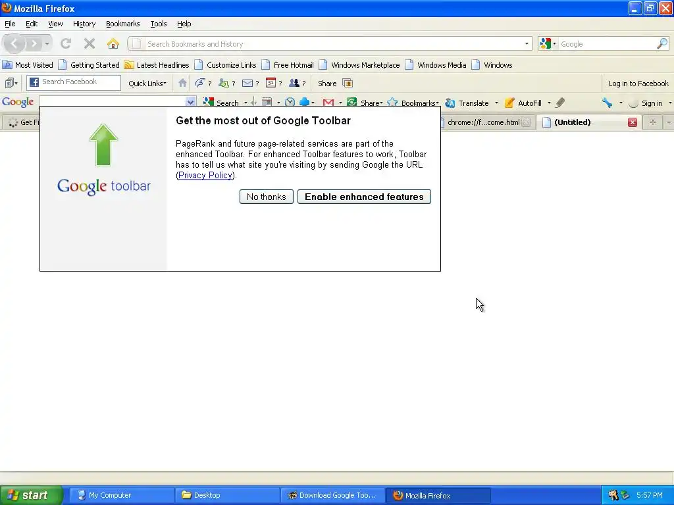Stop loading with the X button
Viewport: 674px width, 505px height.
[x=90, y=43]
